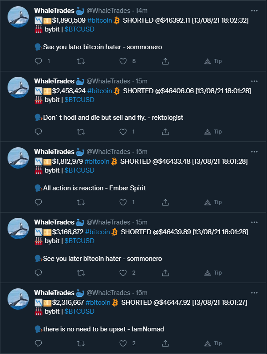
Task: Like the tweet with 8 likes
Action: (x=123, y=61)
